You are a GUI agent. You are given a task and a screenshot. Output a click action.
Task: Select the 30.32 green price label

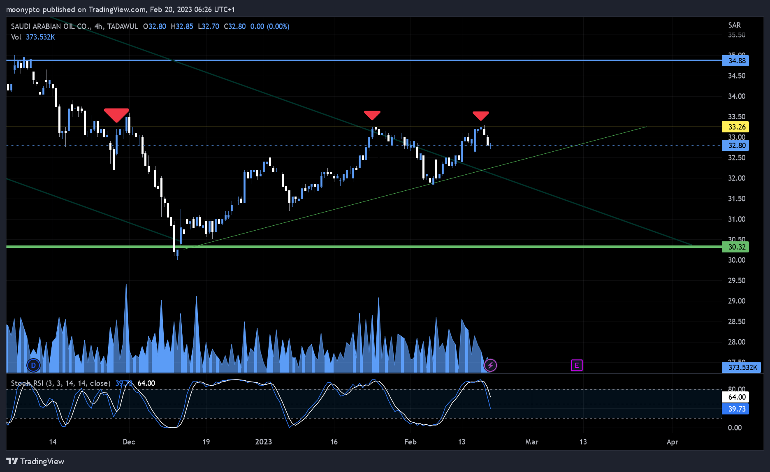coord(735,247)
